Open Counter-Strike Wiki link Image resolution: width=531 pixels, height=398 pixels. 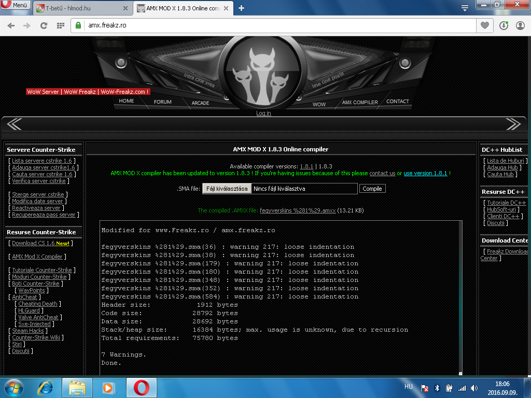pyautogui.click(x=36, y=337)
